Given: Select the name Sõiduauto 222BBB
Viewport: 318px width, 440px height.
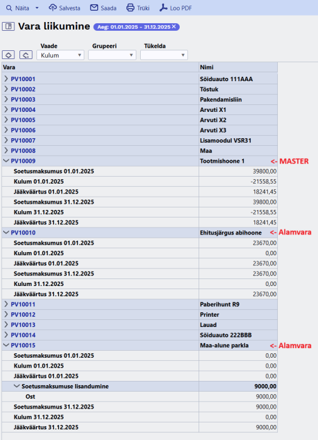Looking at the screenshot, I should [226, 335].
